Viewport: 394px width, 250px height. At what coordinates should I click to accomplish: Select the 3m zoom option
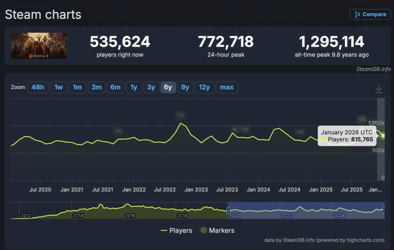[96, 87]
